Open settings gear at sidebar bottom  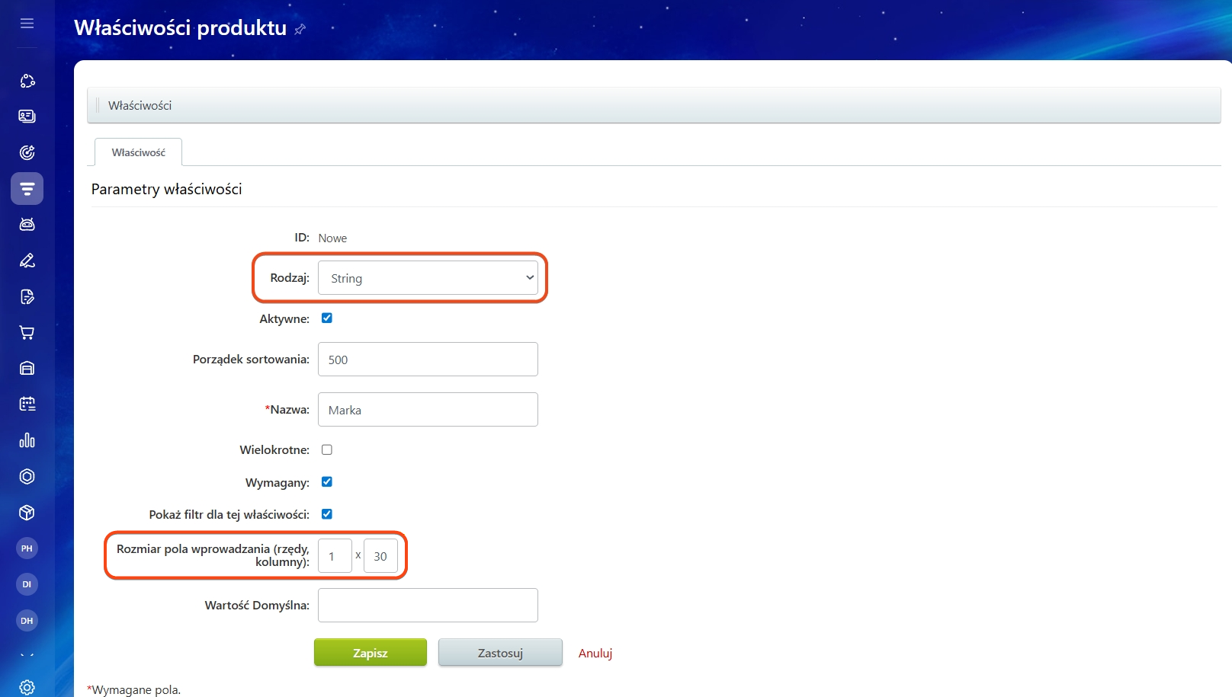click(x=27, y=687)
